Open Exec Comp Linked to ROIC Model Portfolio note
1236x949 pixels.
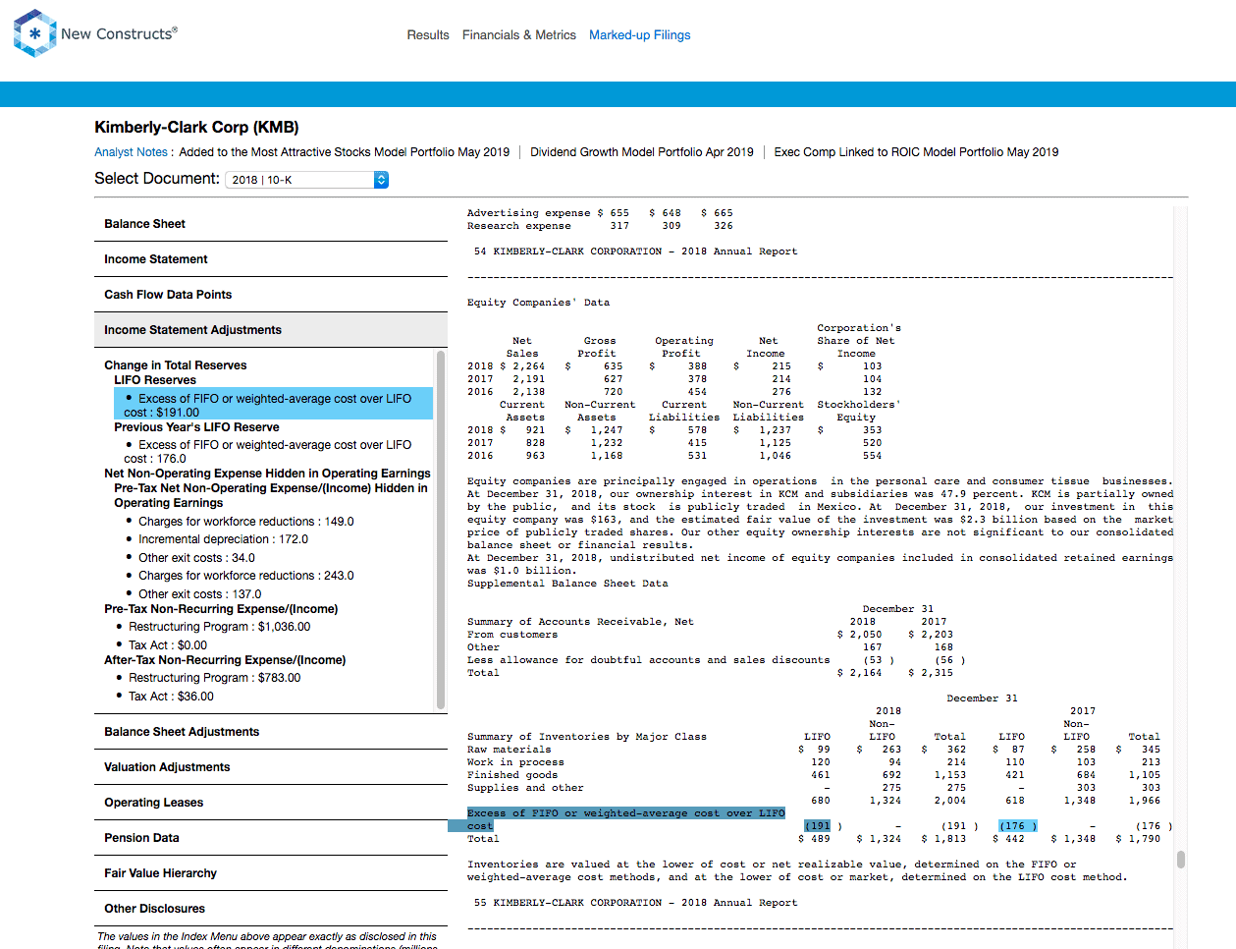pos(916,152)
